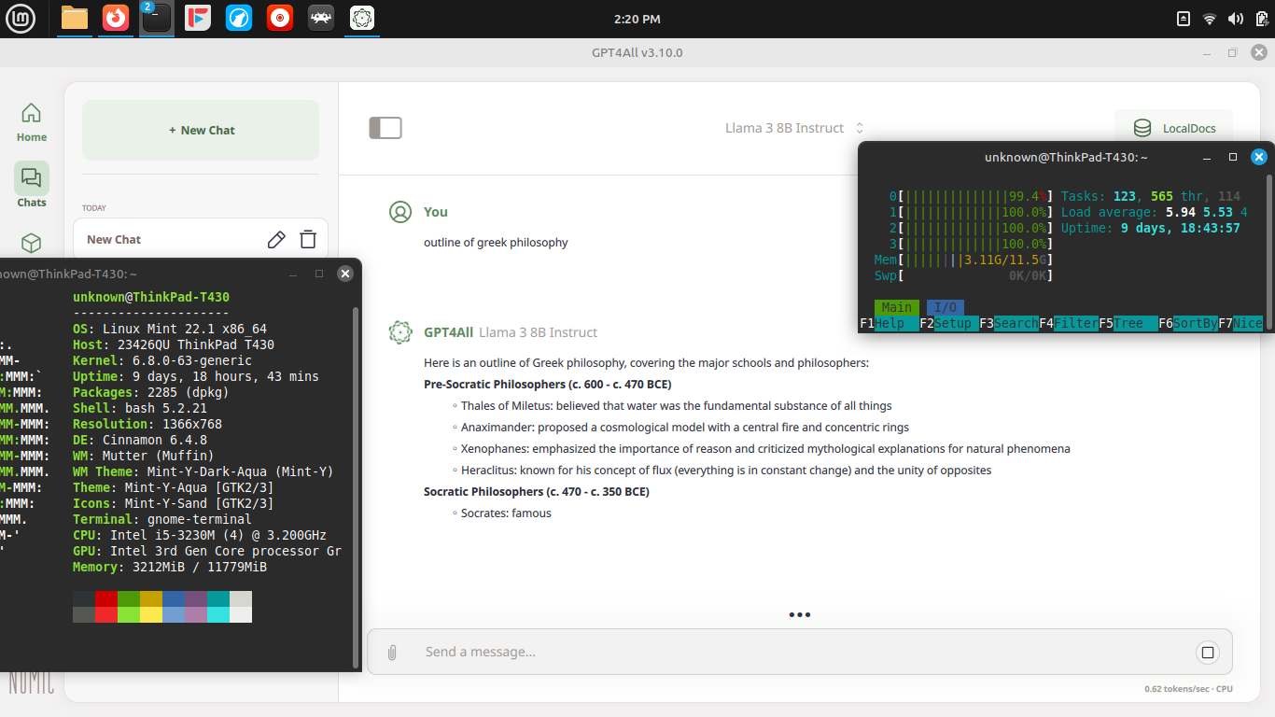
Task: Show the panel clock at 2:20 PM
Action: tap(637, 19)
